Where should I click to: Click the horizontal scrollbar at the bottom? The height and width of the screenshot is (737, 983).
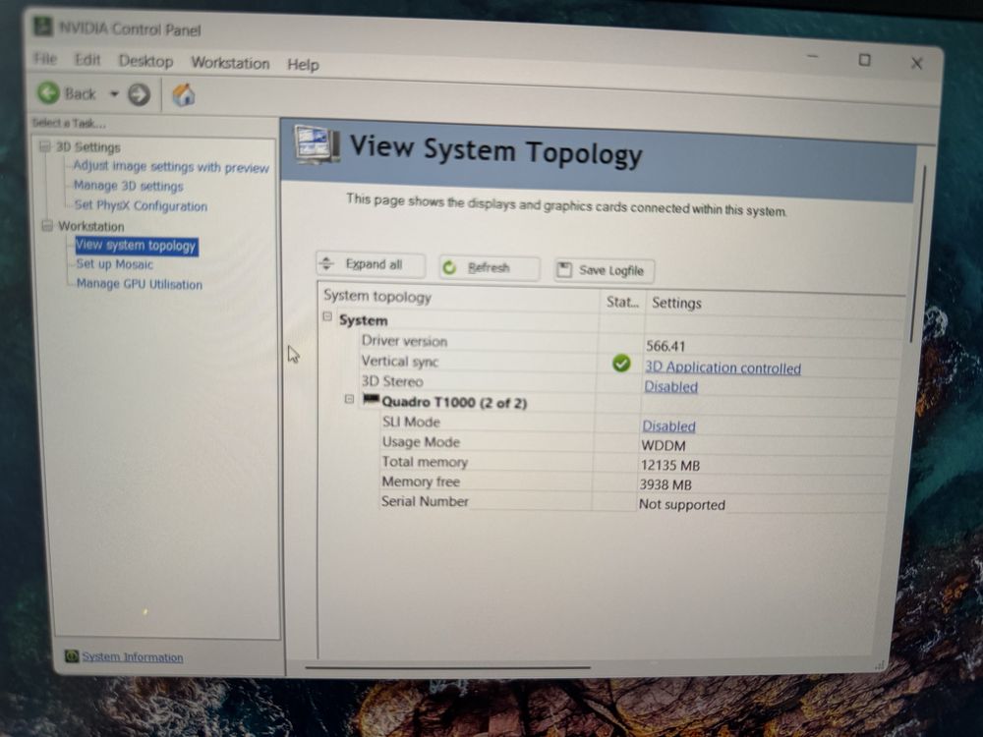[x=447, y=668]
